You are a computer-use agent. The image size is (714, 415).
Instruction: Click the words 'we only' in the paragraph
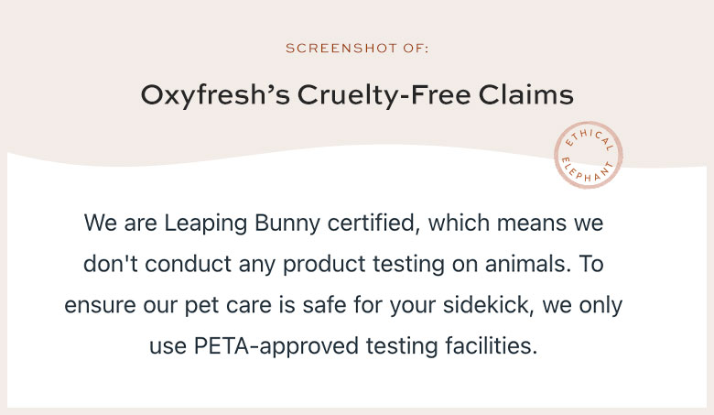click(582, 306)
